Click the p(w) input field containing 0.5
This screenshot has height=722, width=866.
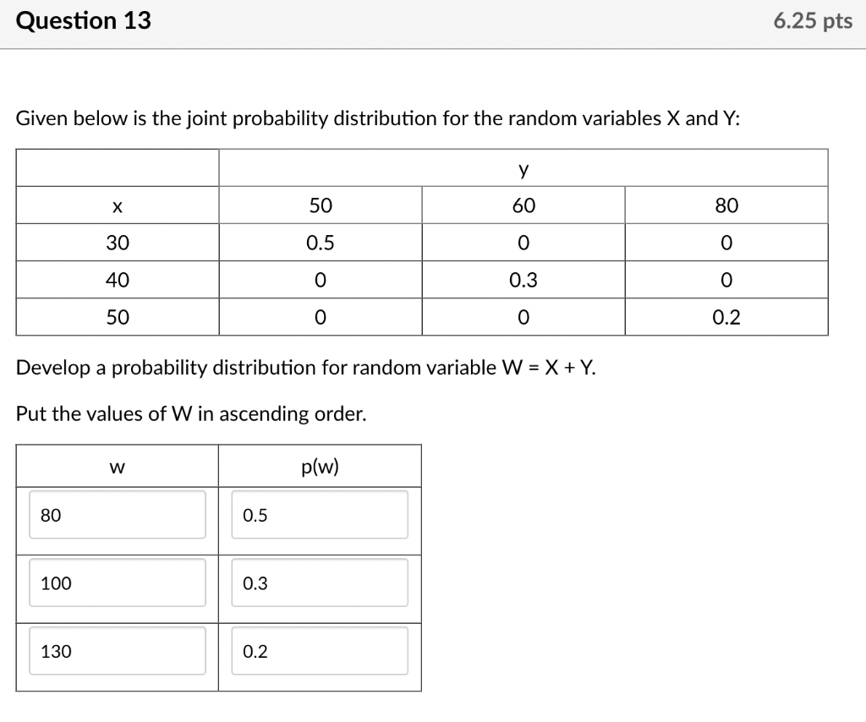point(320,515)
